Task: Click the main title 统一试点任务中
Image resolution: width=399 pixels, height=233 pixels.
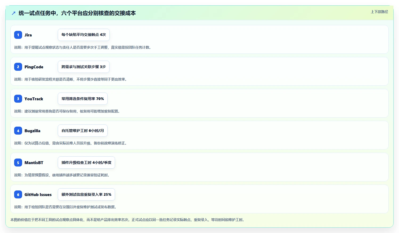Action: (x=77, y=13)
